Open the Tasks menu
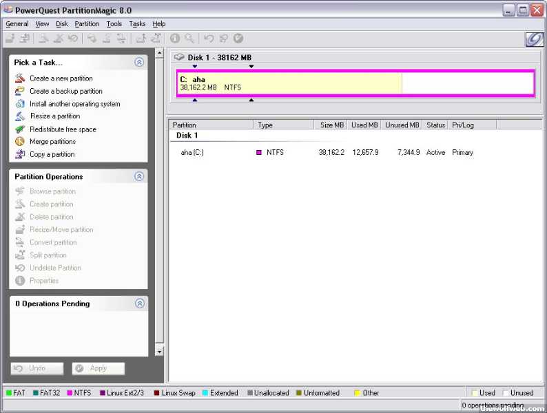 137,23
